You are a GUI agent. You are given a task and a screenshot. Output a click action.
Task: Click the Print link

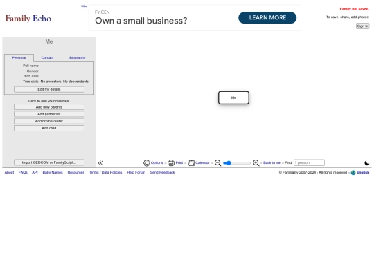point(179,163)
